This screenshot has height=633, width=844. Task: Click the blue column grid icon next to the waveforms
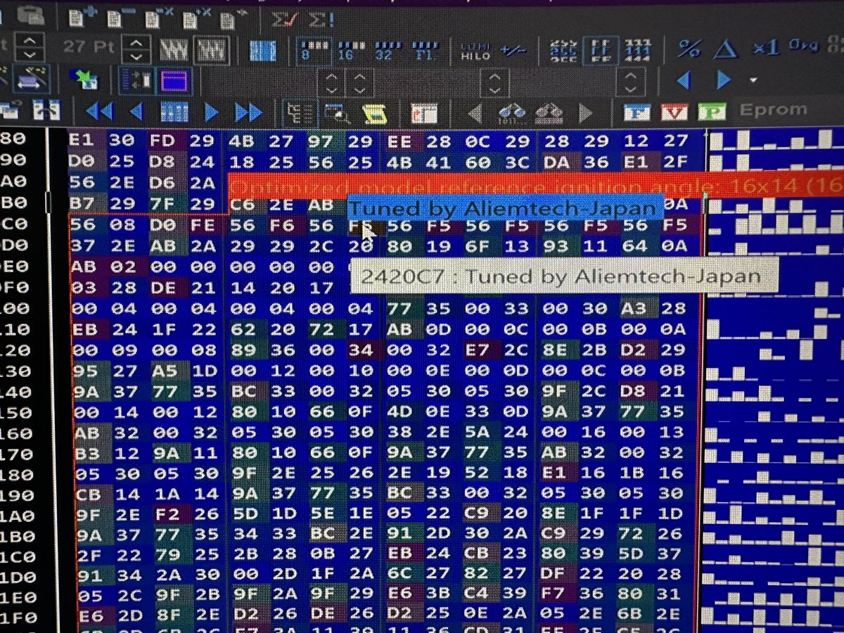(x=264, y=50)
